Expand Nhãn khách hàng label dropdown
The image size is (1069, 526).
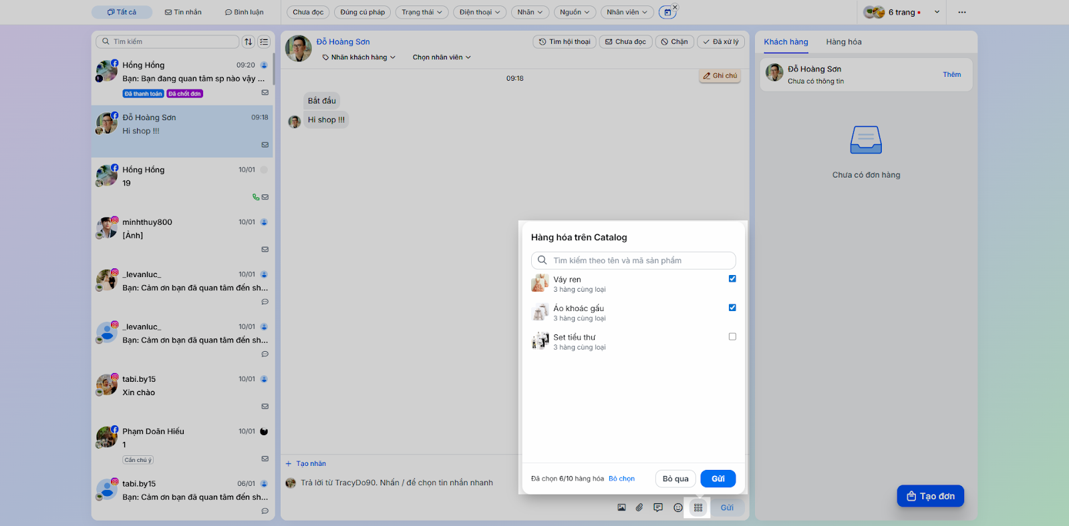point(359,57)
